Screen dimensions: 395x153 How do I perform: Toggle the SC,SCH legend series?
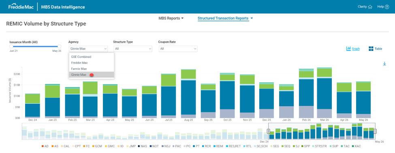[261, 146]
